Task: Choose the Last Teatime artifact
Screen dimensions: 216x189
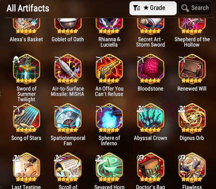Action: coord(26,168)
